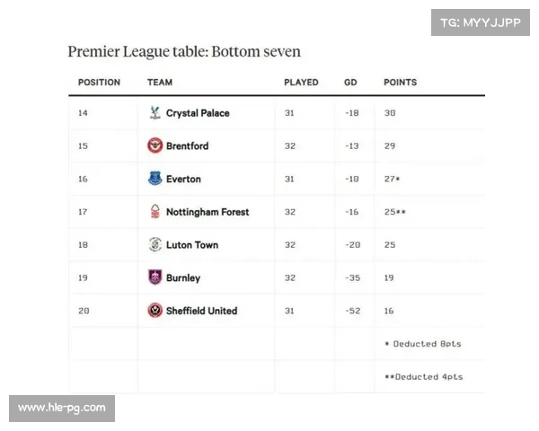Click the Sheffield United team name
The height and width of the screenshot is (431, 539).
202,311
